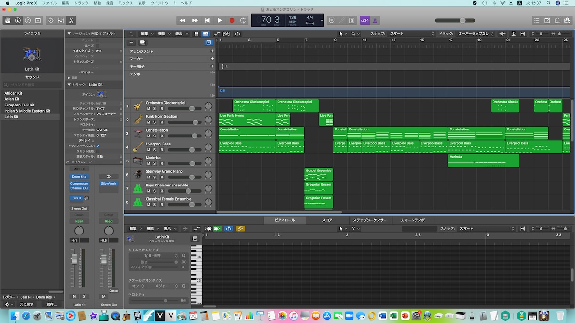Image resolution: width=575 pixels, height=323 pixels.
Task: Click the red Record button
Action: point(232,20)
